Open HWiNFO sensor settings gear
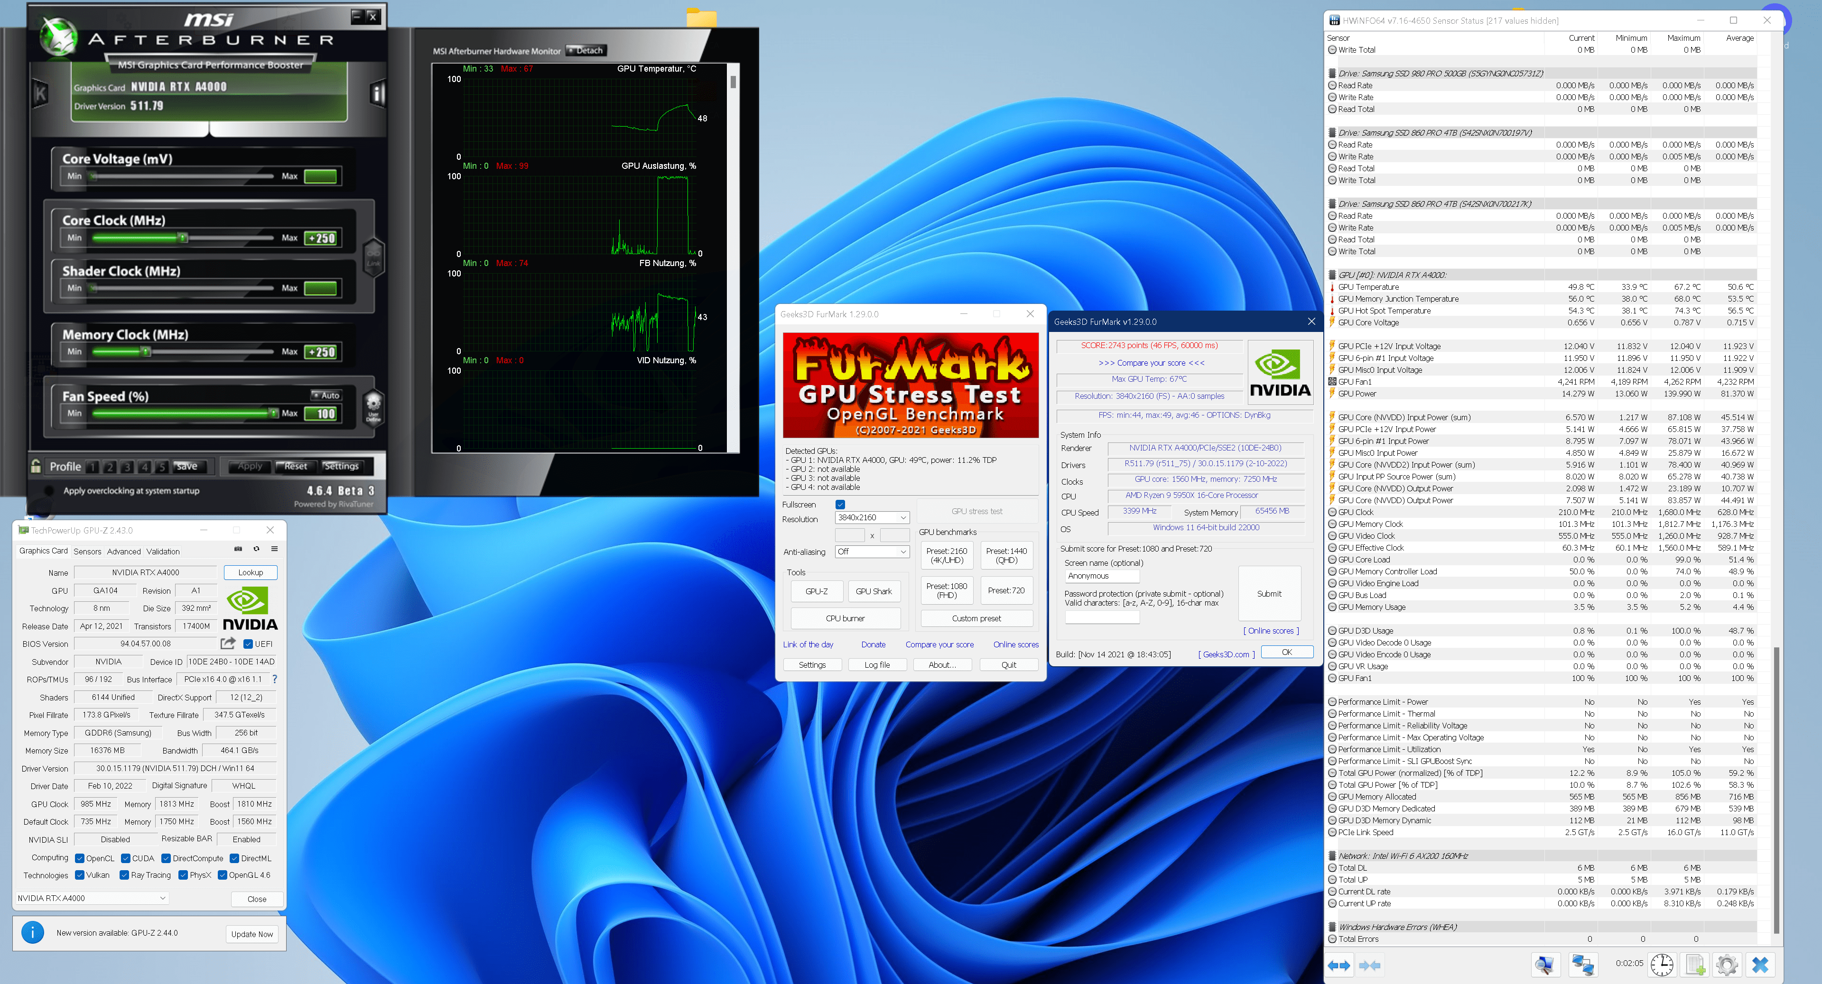Viewport: 1822px width, 984px height. [1727, 965]
